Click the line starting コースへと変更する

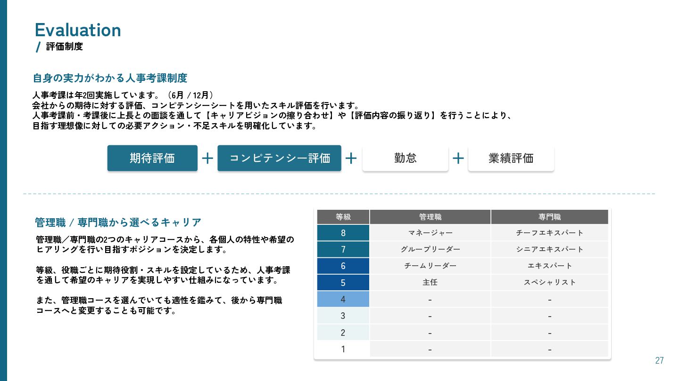click(107, 311)
